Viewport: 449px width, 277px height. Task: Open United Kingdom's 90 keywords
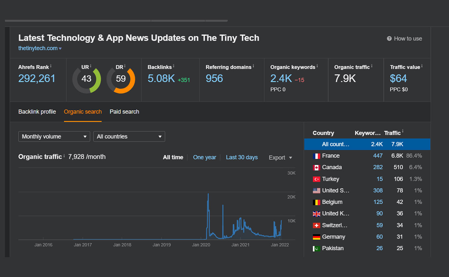(x=380, y=214)
